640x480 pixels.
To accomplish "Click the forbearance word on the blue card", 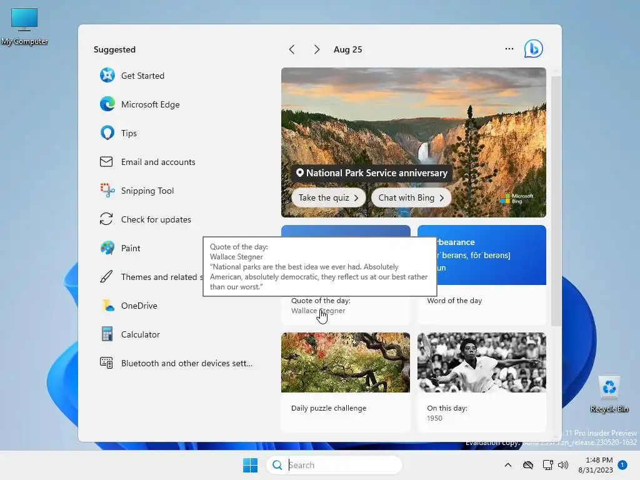I will click(x=456, y=242).
